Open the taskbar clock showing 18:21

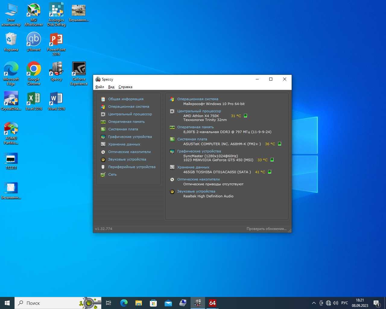pos(360,303)
